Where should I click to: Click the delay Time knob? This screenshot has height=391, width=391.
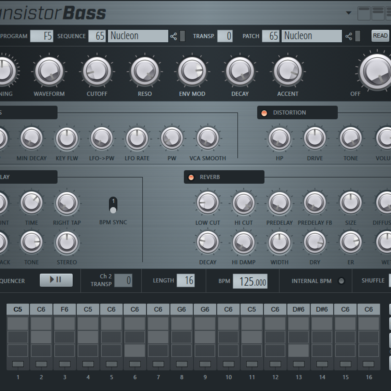coord(32,203)
